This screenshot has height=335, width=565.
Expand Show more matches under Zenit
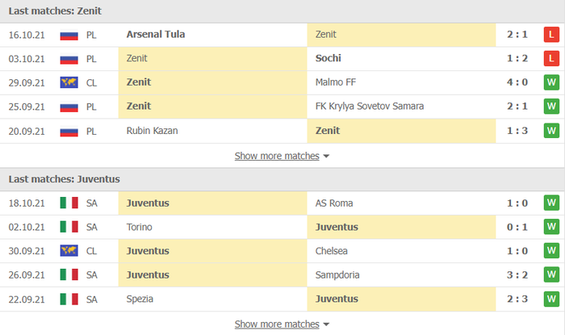point(277,156)
